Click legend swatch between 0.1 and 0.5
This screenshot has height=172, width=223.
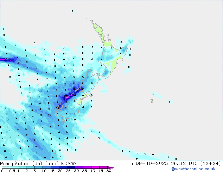(x=6, y=167)
